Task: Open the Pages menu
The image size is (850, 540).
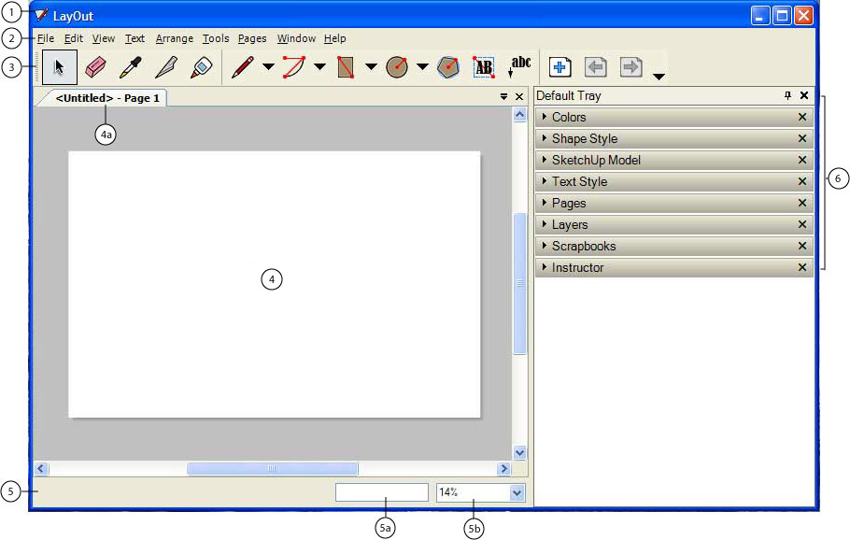Action: 252,38
